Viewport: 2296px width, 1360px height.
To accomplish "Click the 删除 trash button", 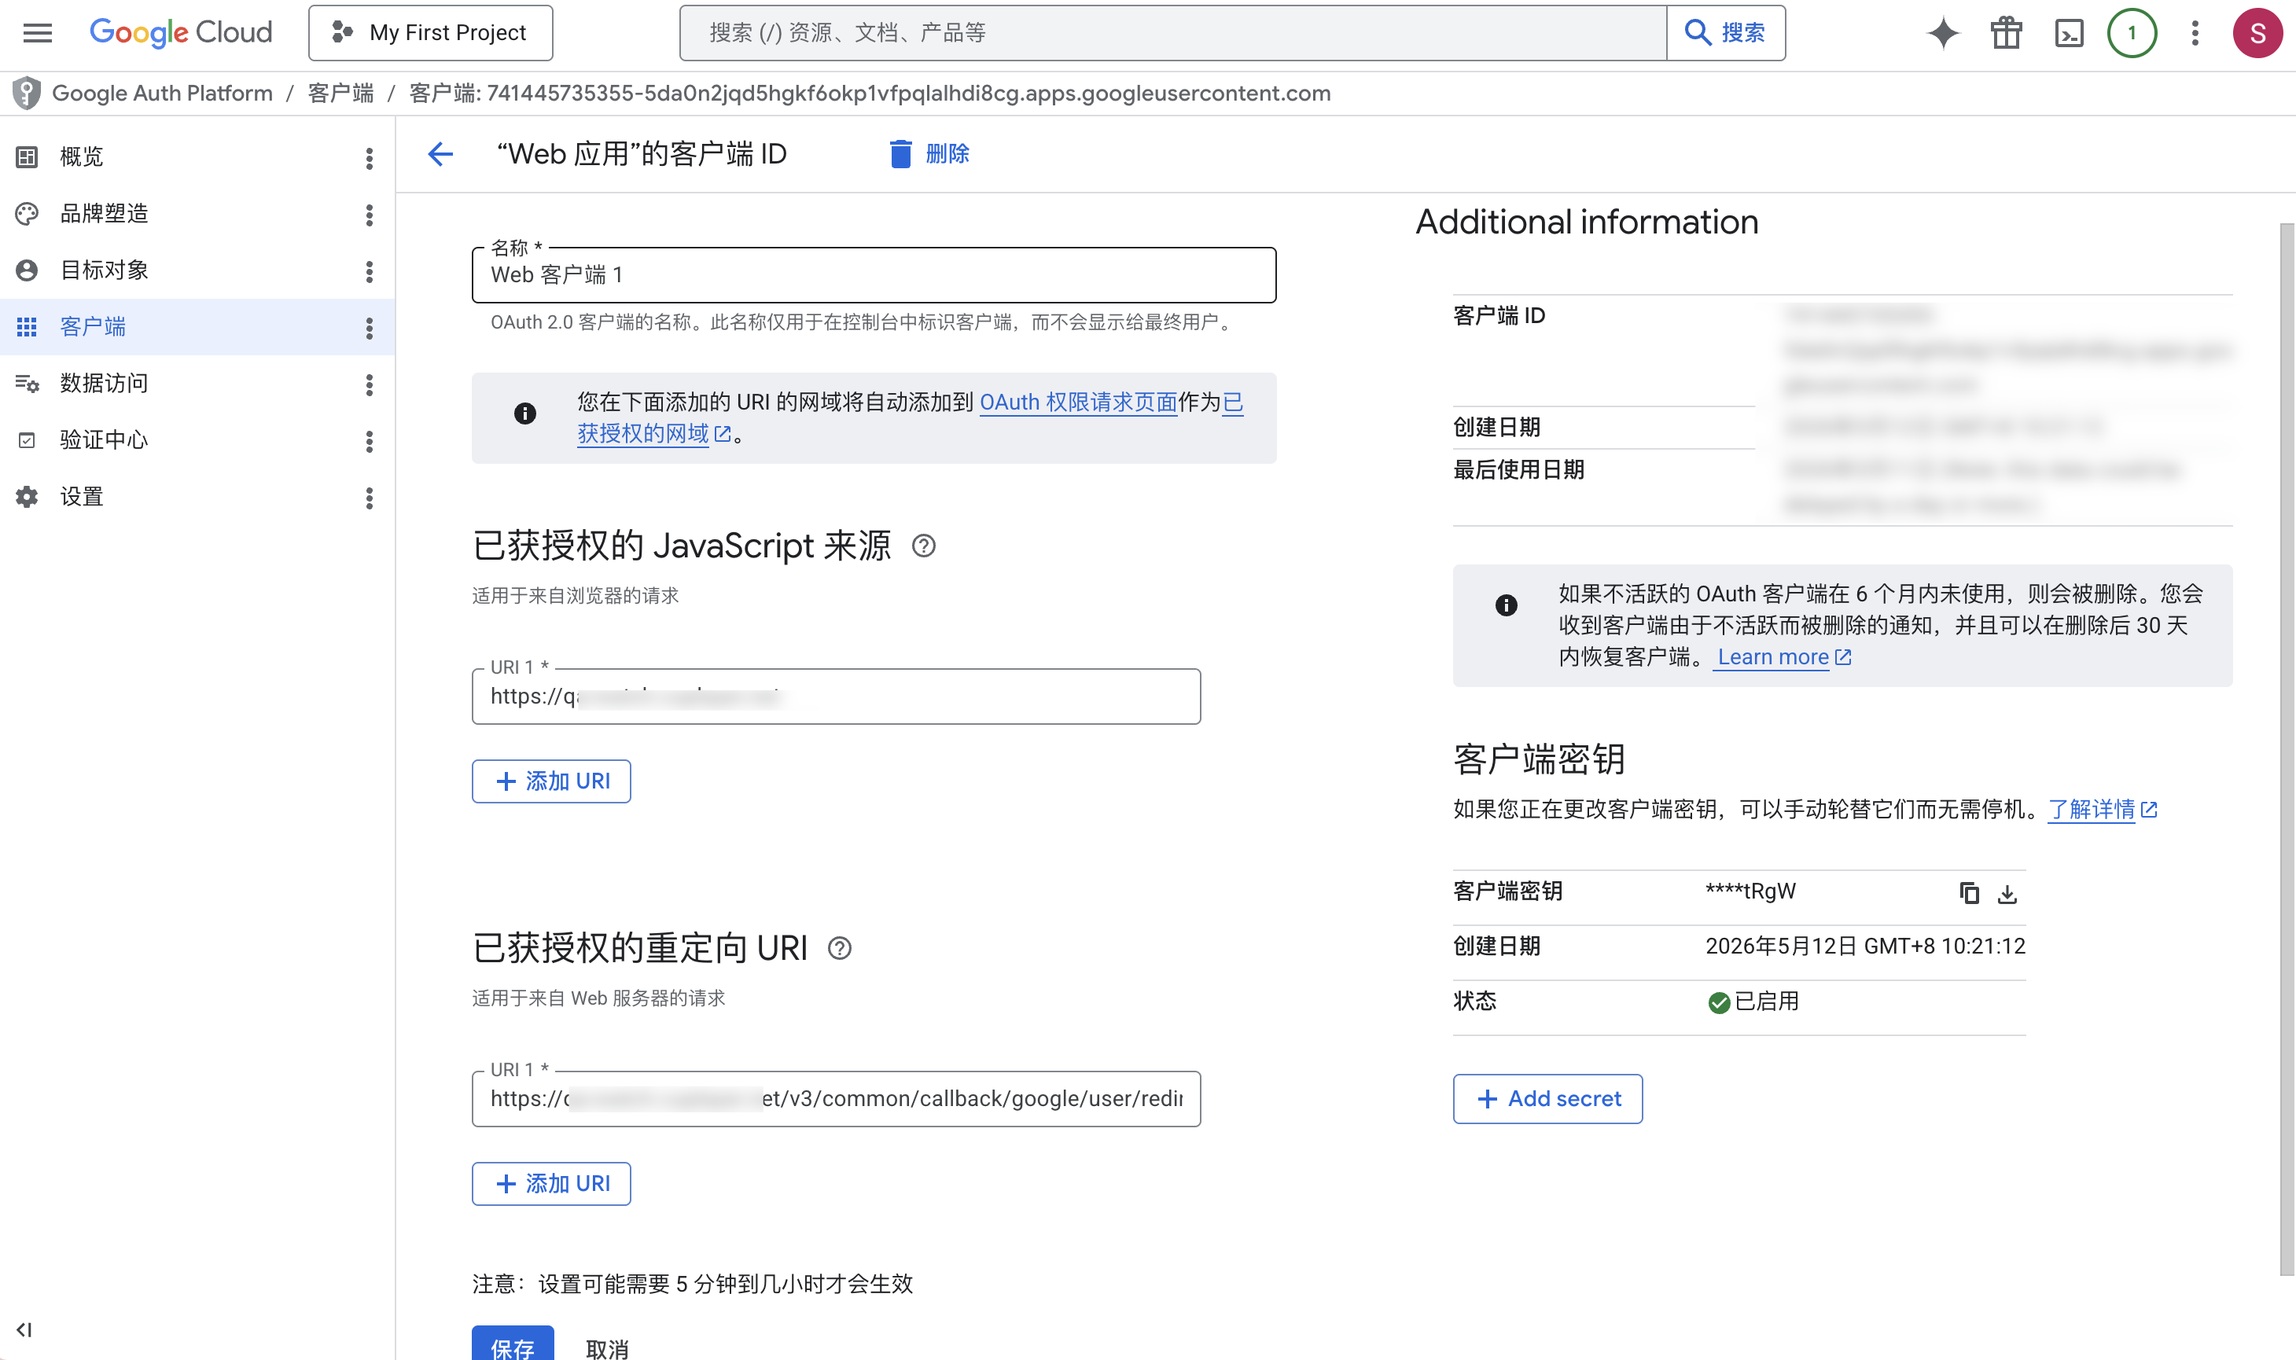I will coord(929,154).
